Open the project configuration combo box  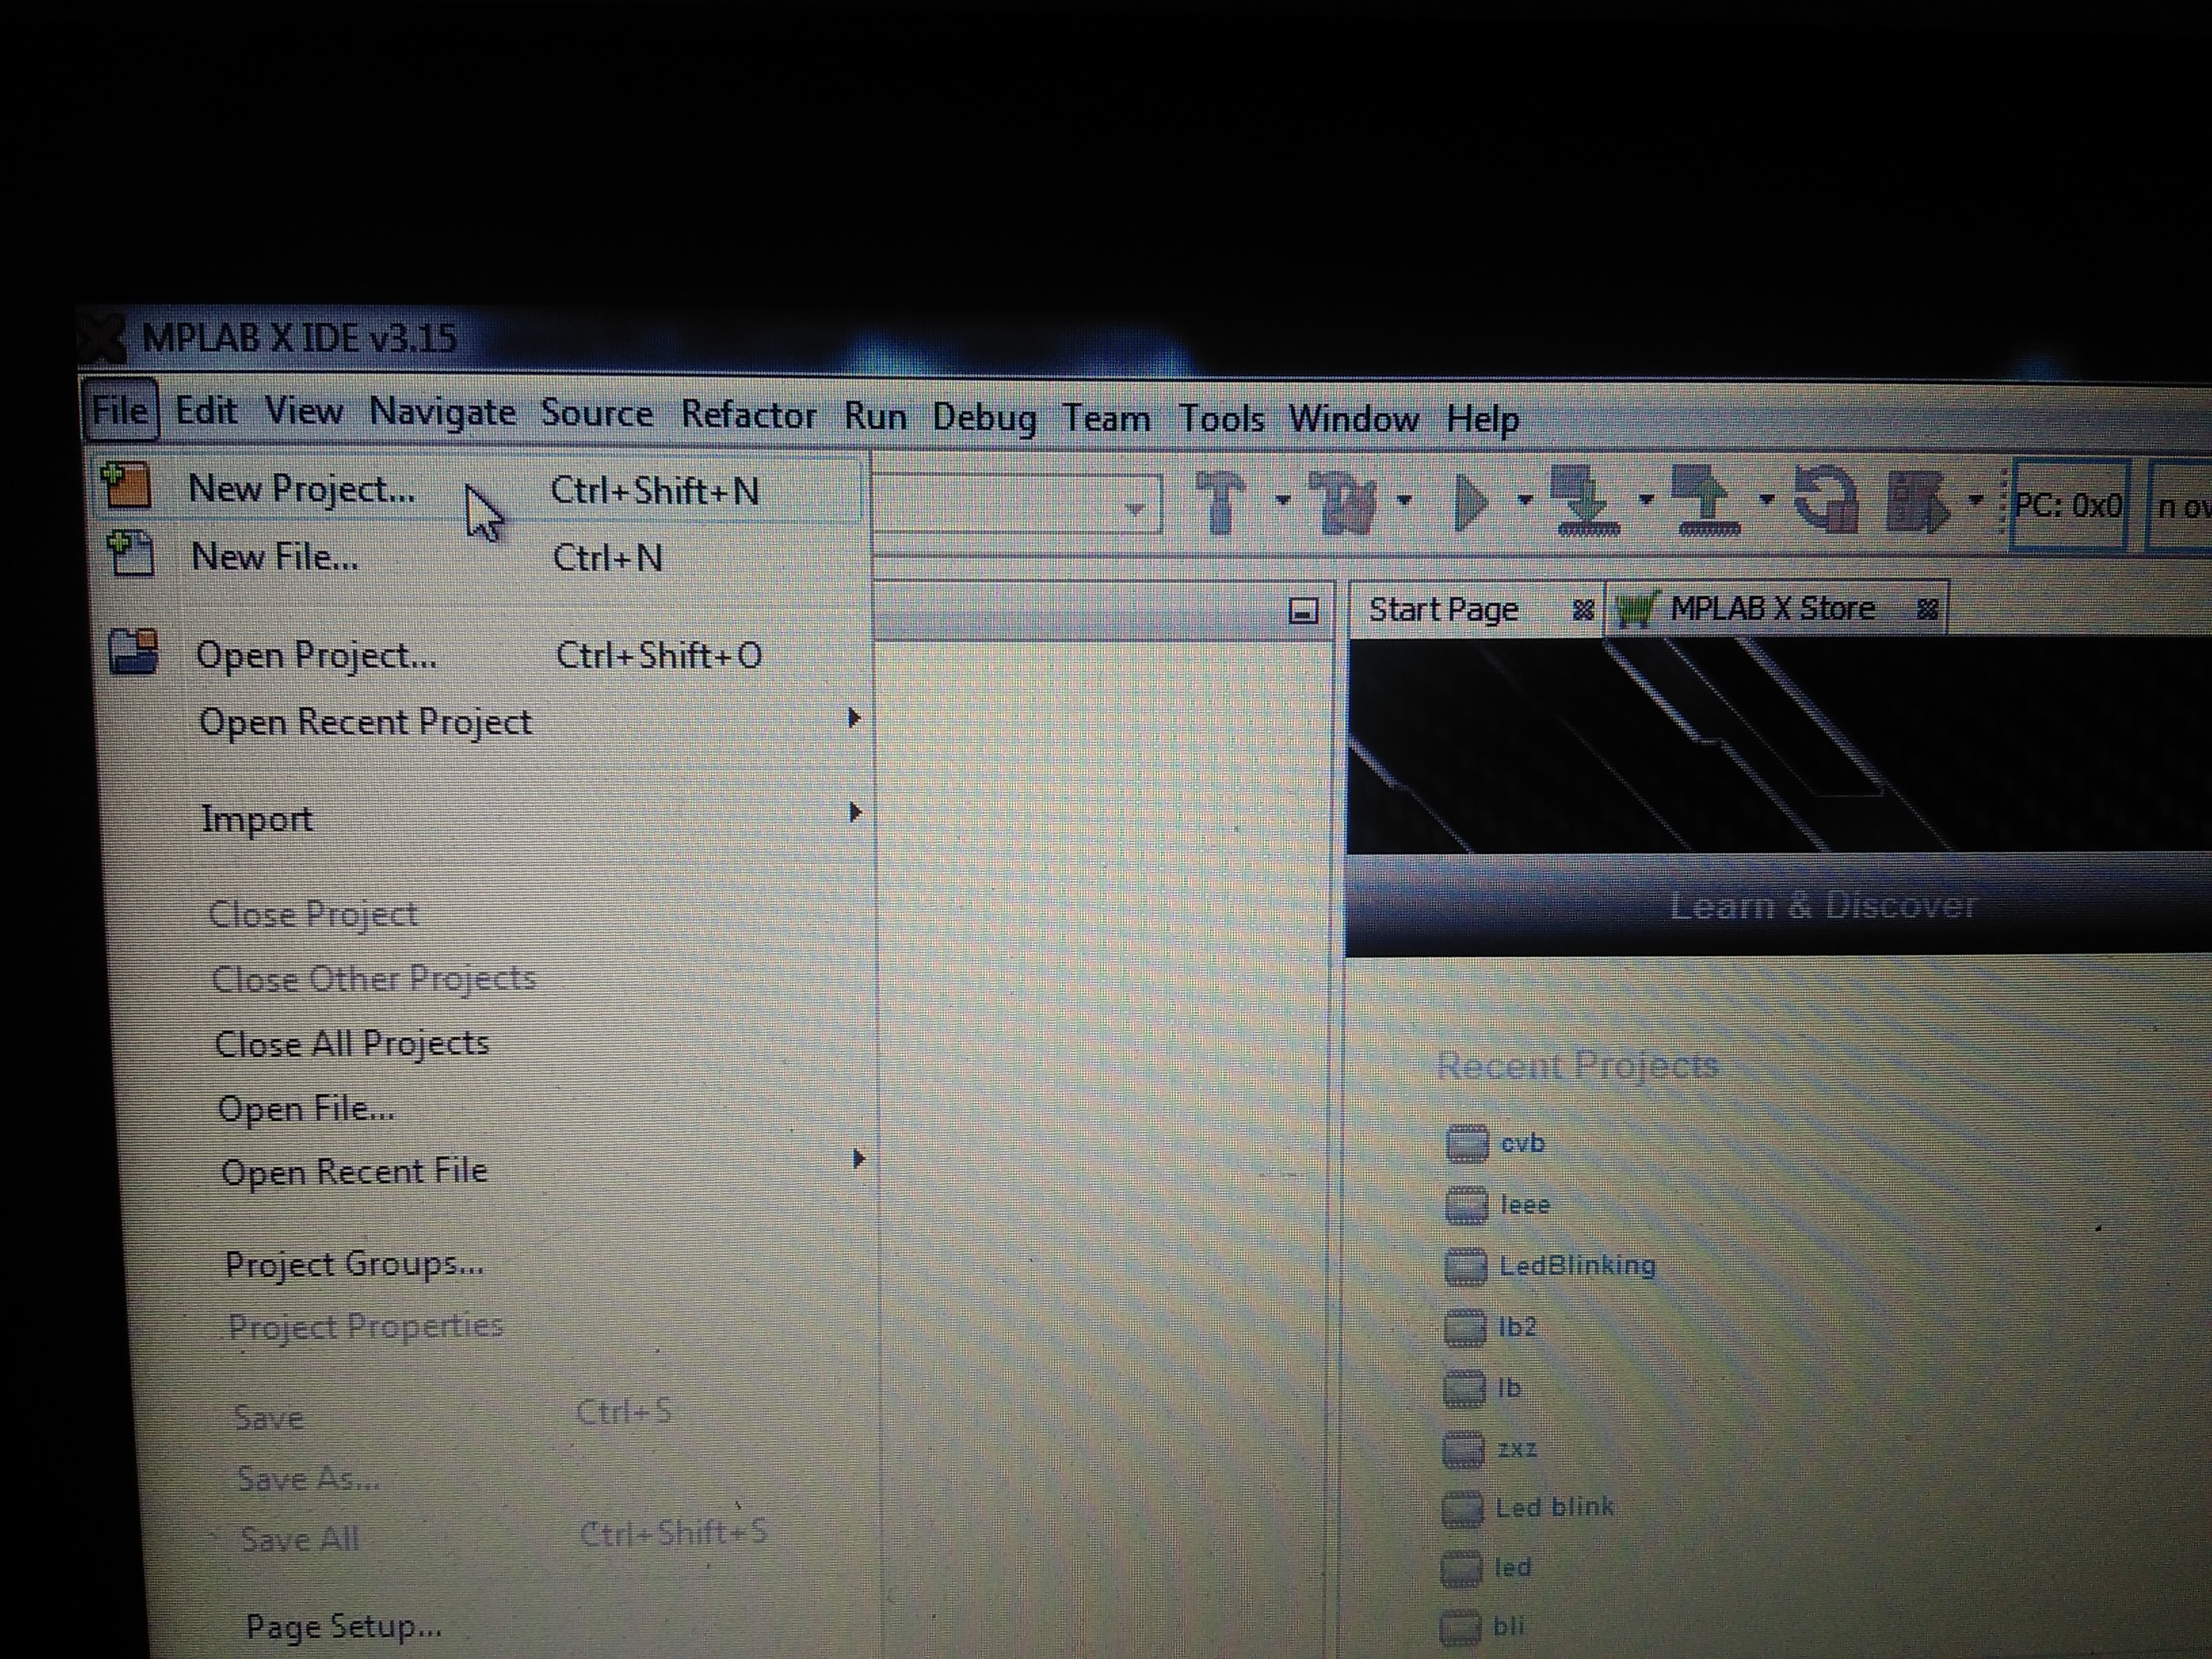[1134, 508]
